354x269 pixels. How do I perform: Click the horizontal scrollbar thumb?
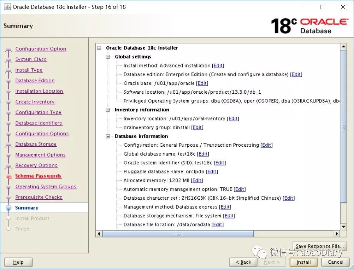coord(178,234)
